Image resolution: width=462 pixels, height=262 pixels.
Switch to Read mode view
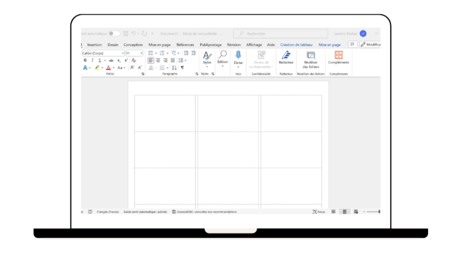coord(333,212)
